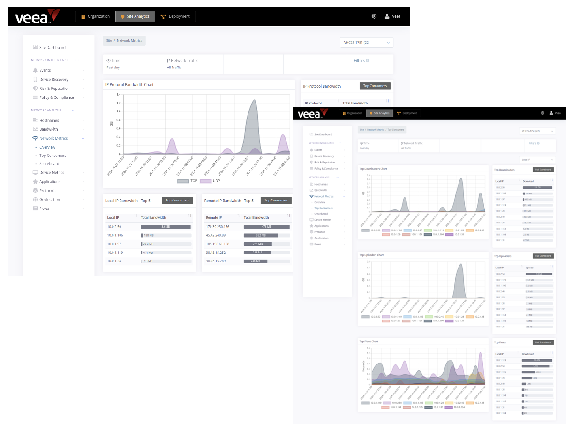Click Full Scoreboard button in Top Flows panel
The height and width of the screenshot is (431, 572).
[x=543, y=342]
